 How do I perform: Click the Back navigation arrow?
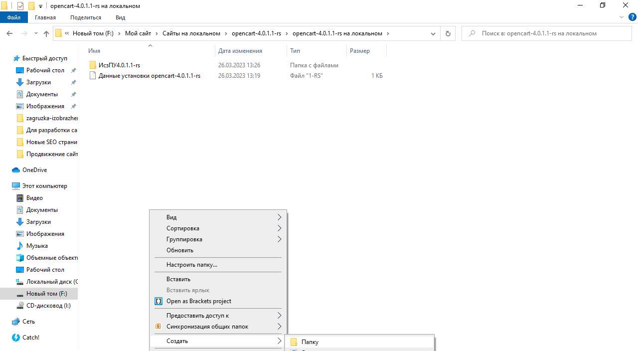pos(9,33)
